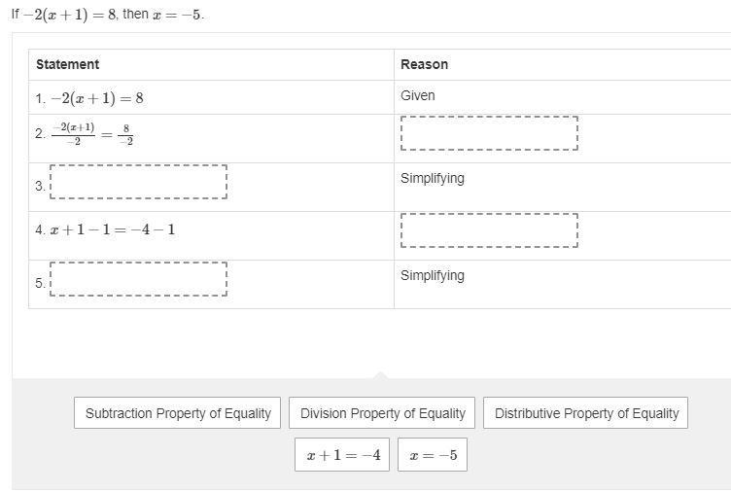Click the row number 3 label
731x492 pixels.
click(x=40, y=185)
